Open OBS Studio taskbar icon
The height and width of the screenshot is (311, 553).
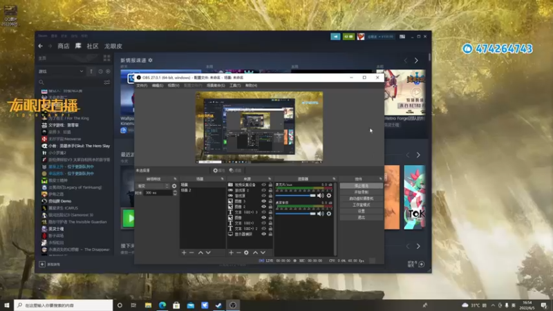233,305
